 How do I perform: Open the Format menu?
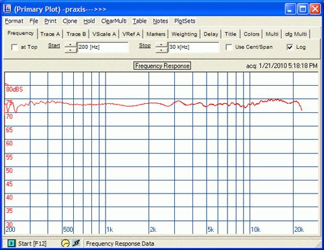click(14, 21)
